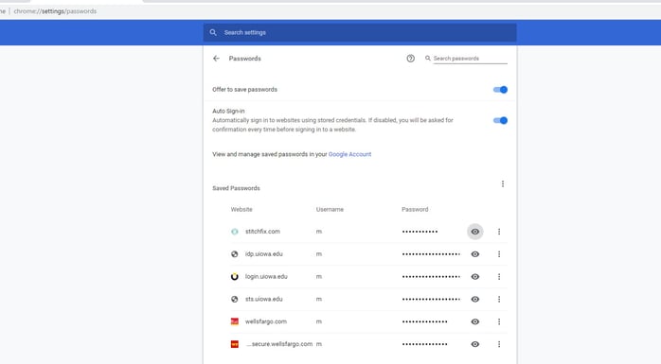Focus the Search settings field
The height and width of the screenshot is (364, 661).
click(x=360, y=32)
